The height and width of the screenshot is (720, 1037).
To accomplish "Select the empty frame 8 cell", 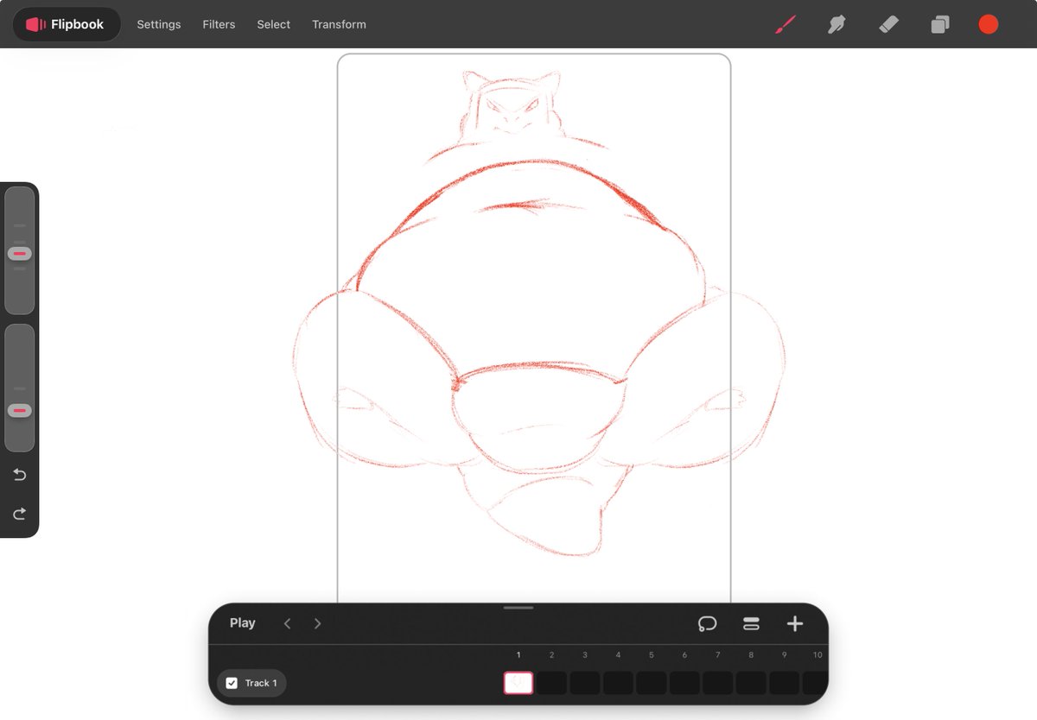I will pyautogui.click(x=751, y=683).
